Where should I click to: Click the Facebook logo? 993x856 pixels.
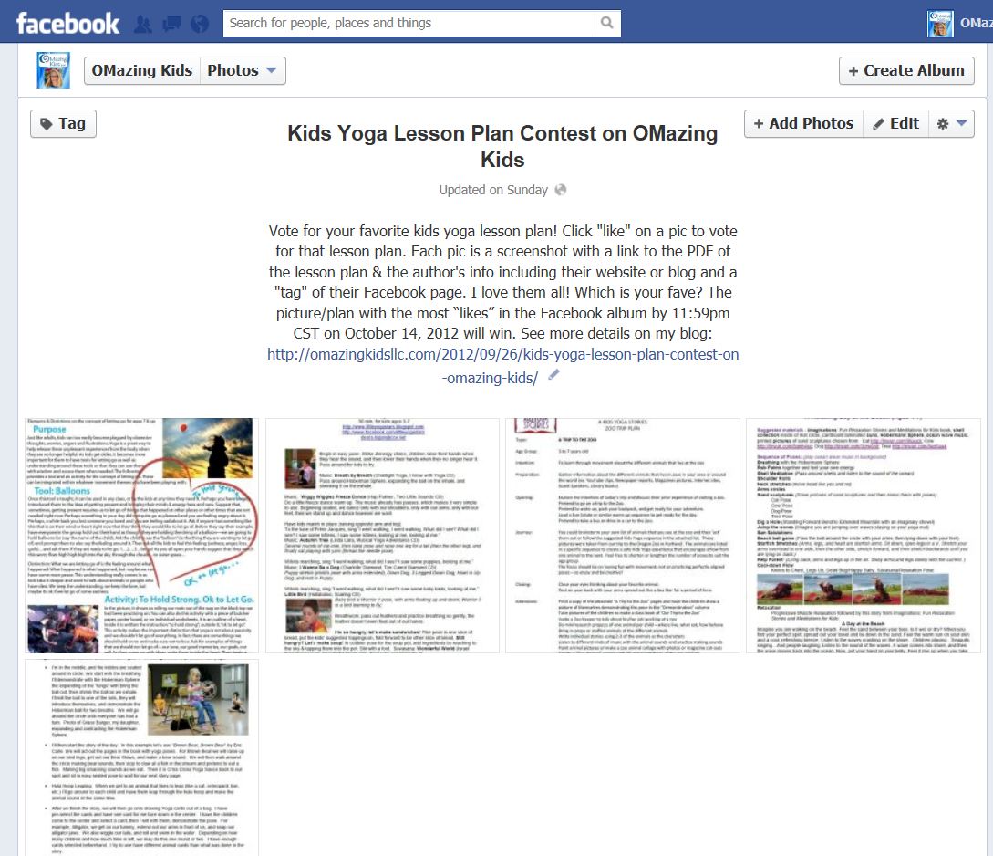[x=67, y=23]
